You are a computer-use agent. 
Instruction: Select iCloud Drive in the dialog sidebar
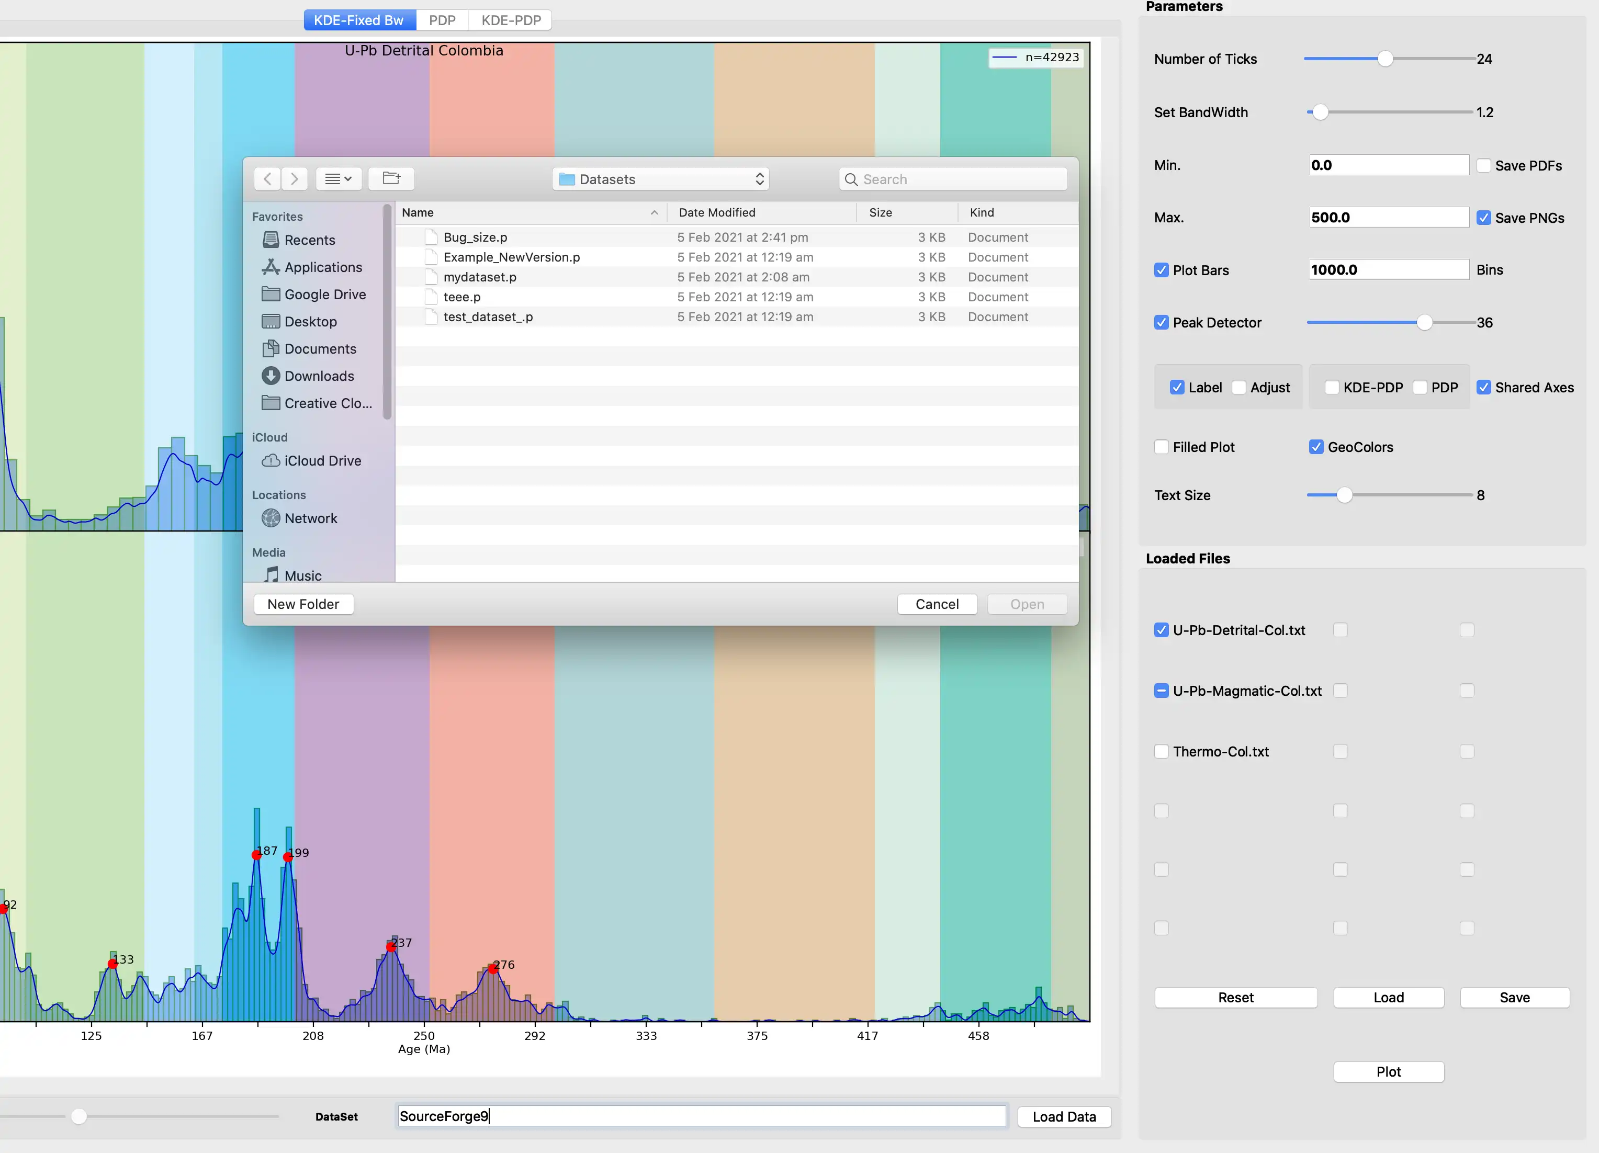[x=322, y=461]
